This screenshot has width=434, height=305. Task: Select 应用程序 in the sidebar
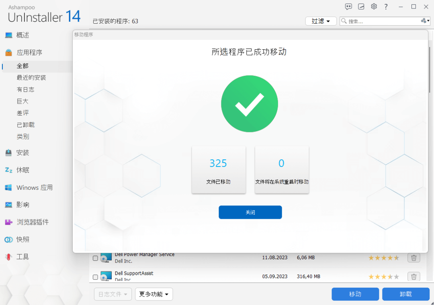pos(29,53)
